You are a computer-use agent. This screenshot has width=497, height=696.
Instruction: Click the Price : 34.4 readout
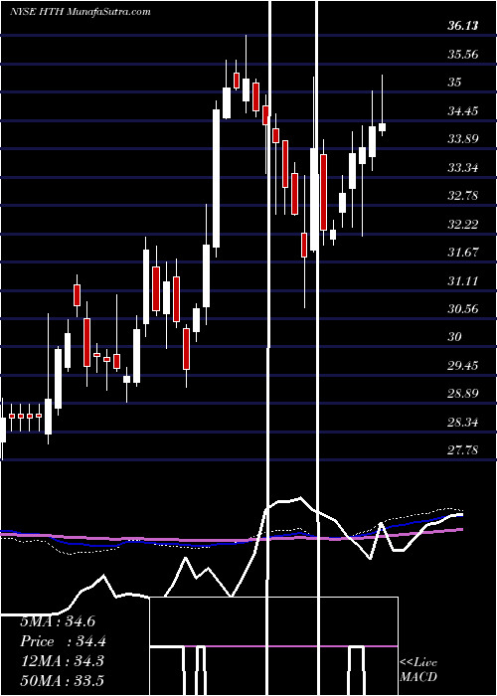63,641
